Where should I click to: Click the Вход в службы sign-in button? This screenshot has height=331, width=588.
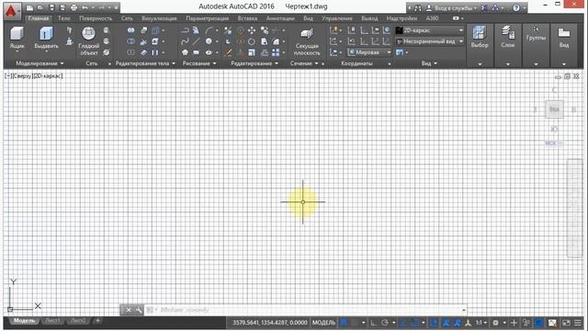tap(451, 8)
